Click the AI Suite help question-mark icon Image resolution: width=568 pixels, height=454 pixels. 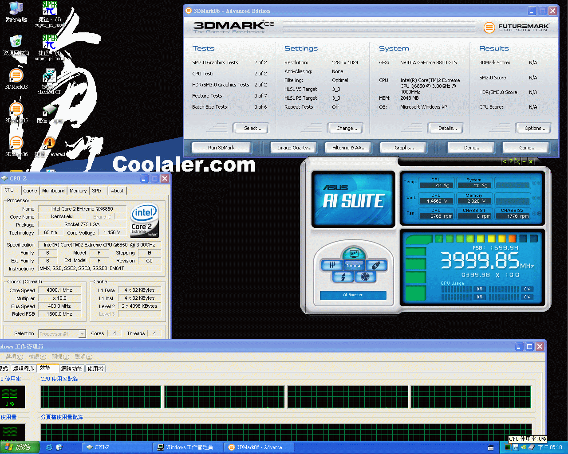pos(511,161)
